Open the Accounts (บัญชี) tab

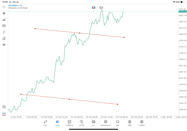[x=129, y=123]
